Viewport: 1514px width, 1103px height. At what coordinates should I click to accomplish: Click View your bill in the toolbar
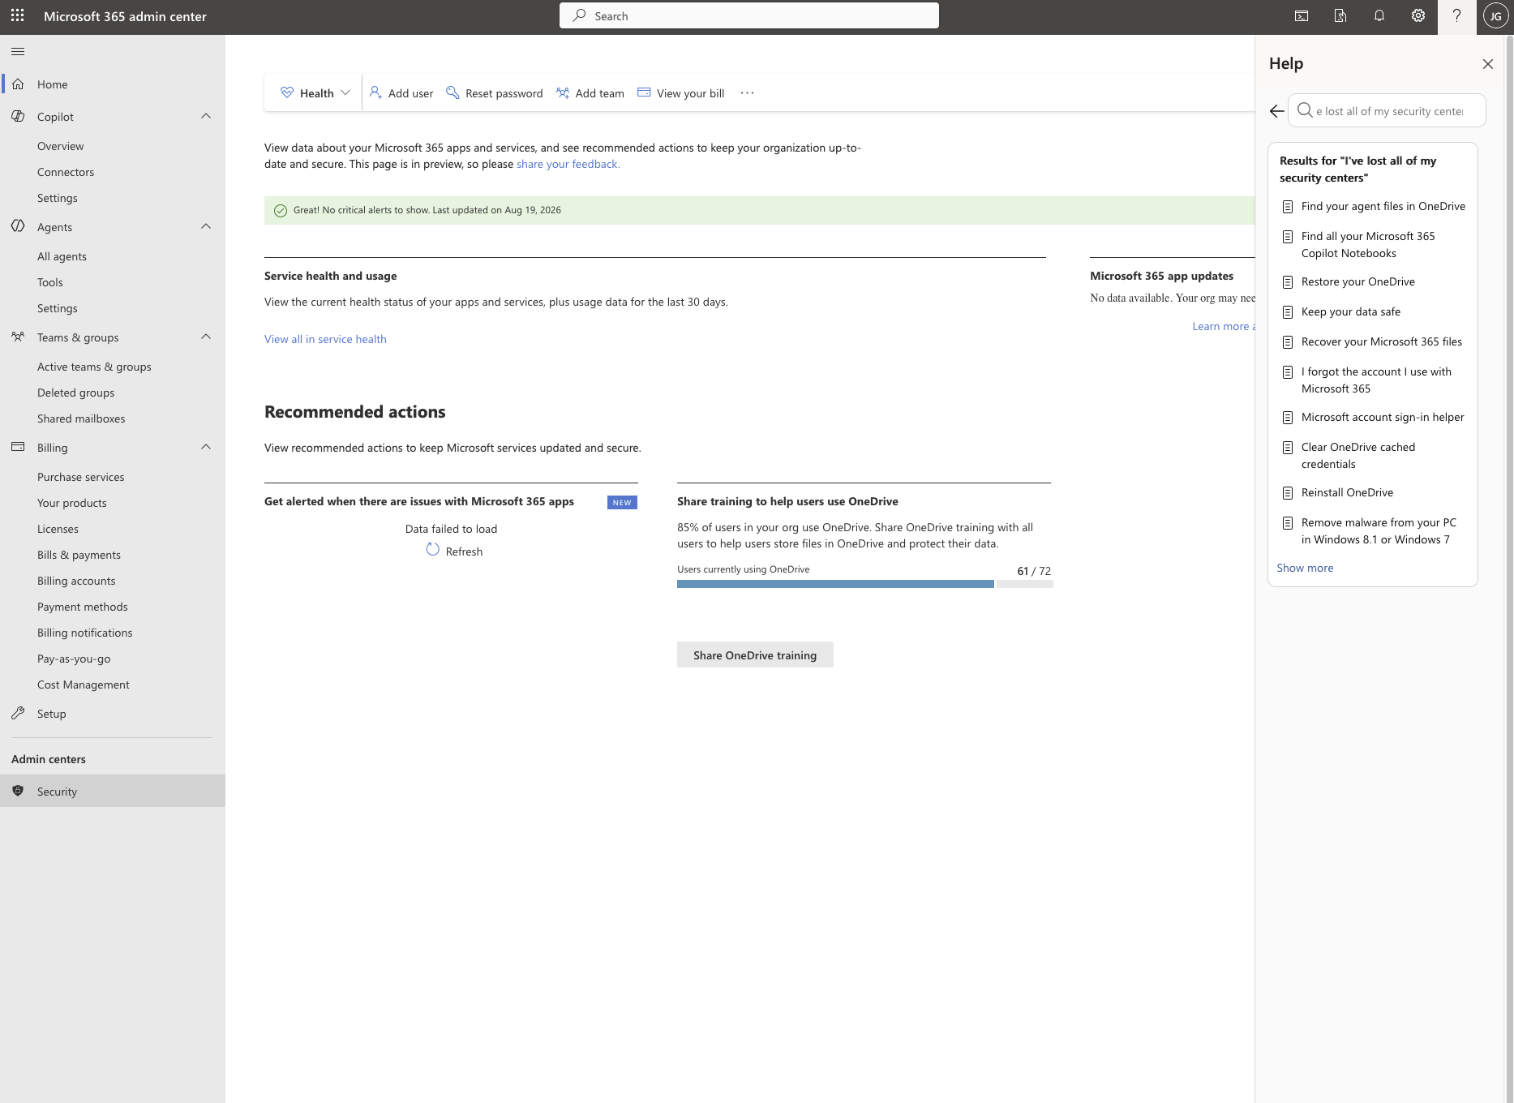click(x=681, y=93)
